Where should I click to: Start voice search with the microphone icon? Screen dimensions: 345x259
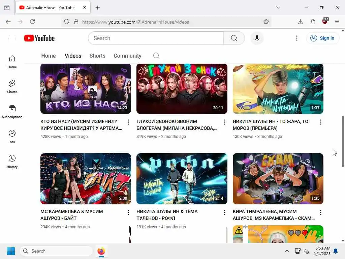point(257,38)
